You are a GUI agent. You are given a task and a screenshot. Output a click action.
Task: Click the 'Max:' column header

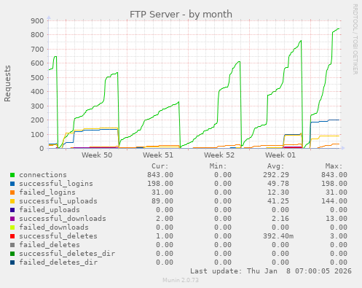click(x=334, y=166)
